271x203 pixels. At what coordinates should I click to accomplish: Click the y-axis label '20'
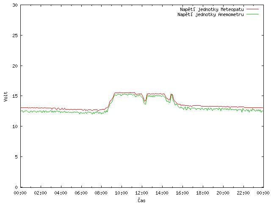click(15, 66)
